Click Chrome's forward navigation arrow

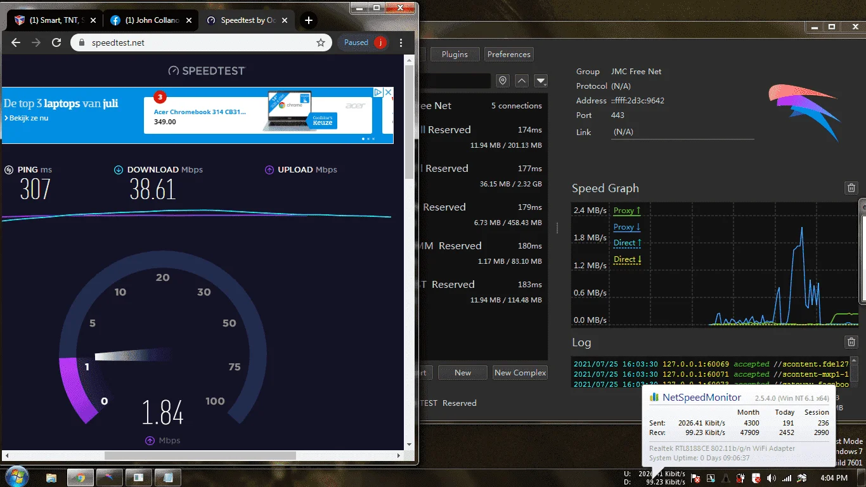pos(36,42)
